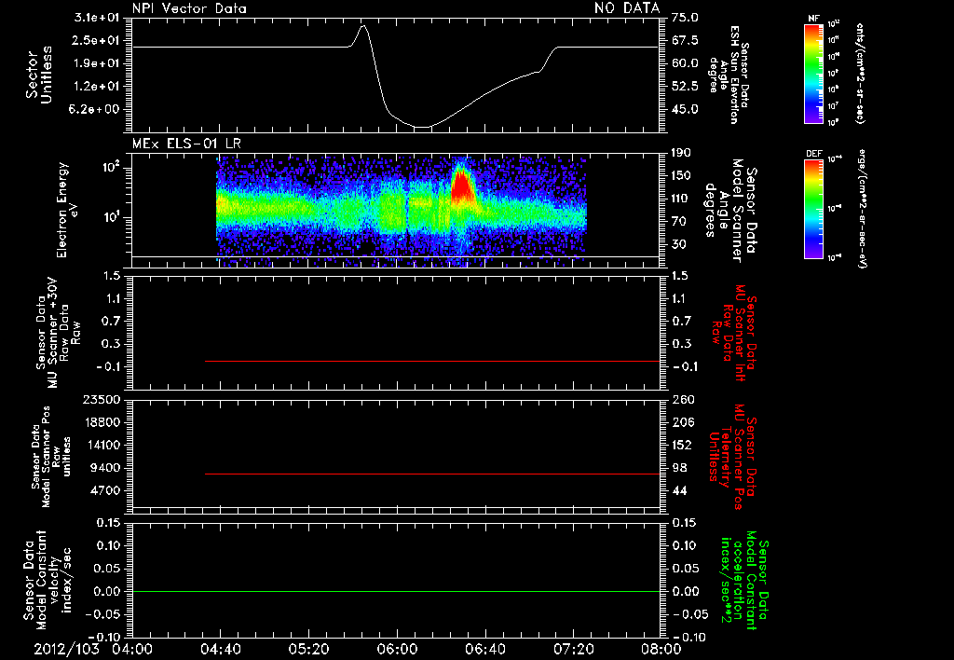Click the "9400" scanner position tick value

coord(104,468)
